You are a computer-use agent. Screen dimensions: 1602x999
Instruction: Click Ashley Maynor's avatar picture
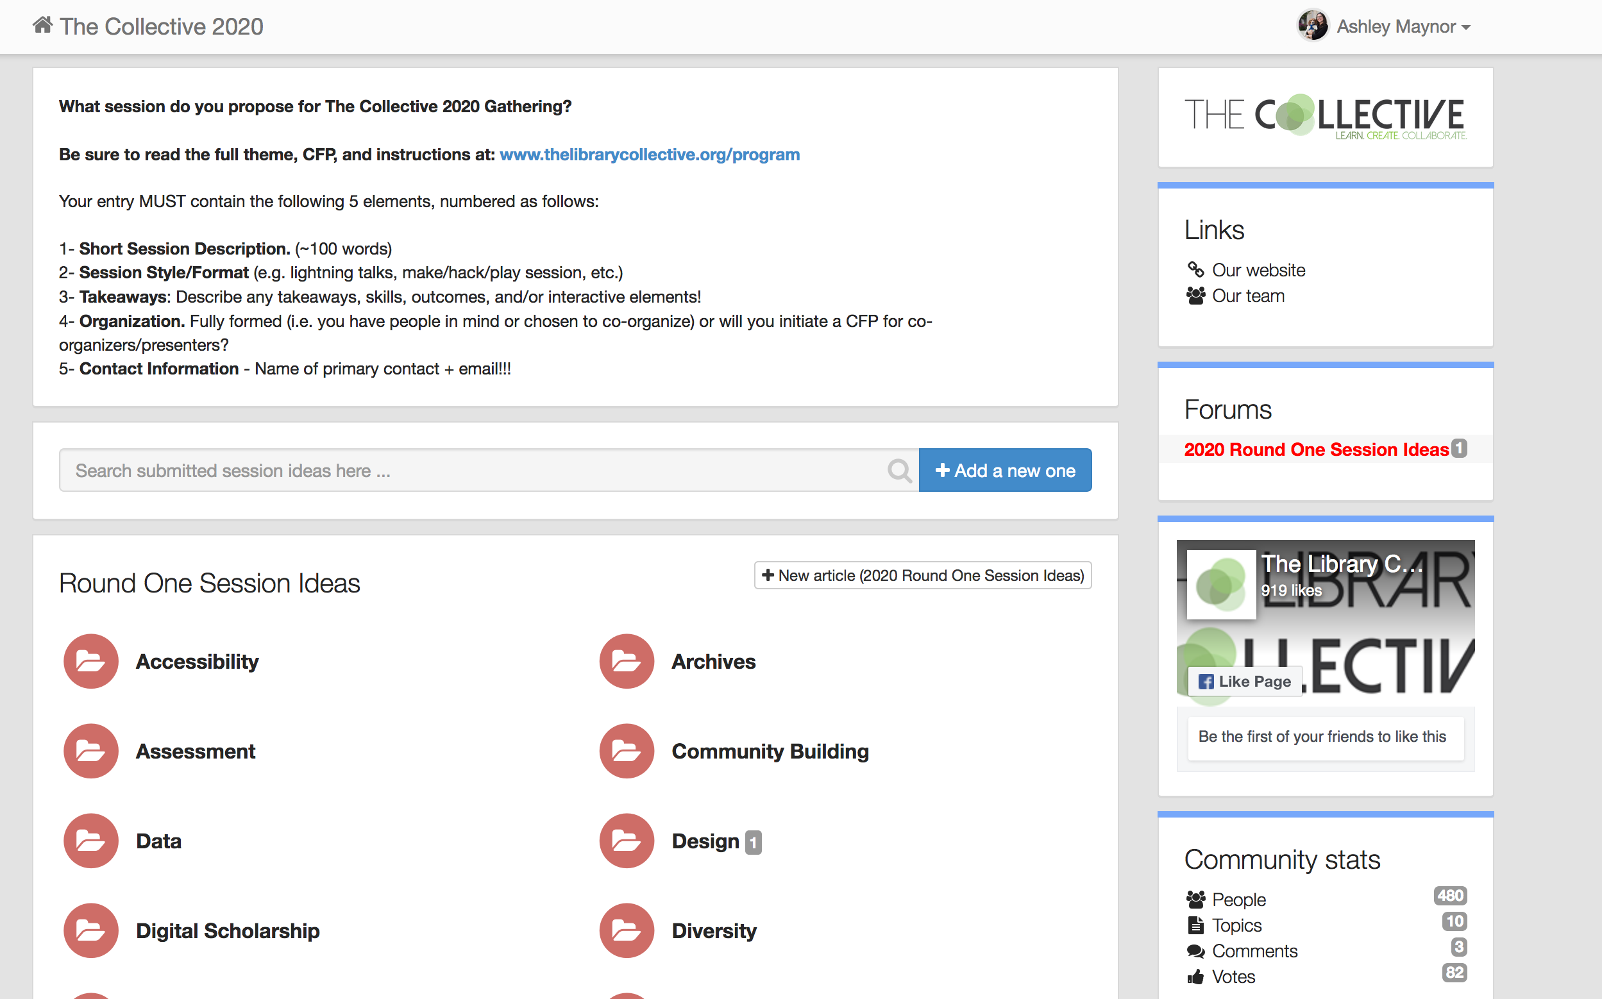1313,26
